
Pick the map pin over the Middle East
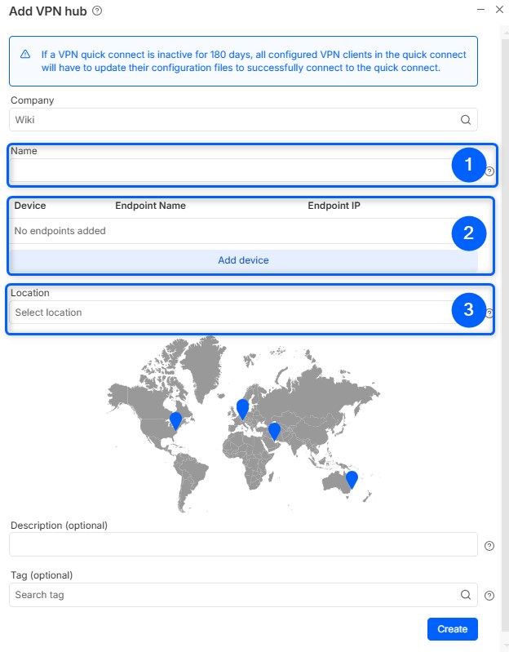click(274, 430)
